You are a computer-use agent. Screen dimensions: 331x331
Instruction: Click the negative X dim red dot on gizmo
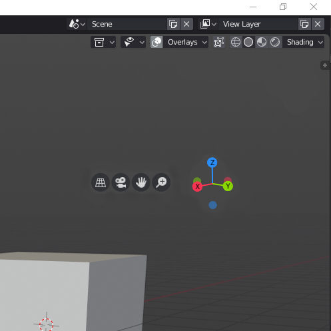[x=228, y=180]
